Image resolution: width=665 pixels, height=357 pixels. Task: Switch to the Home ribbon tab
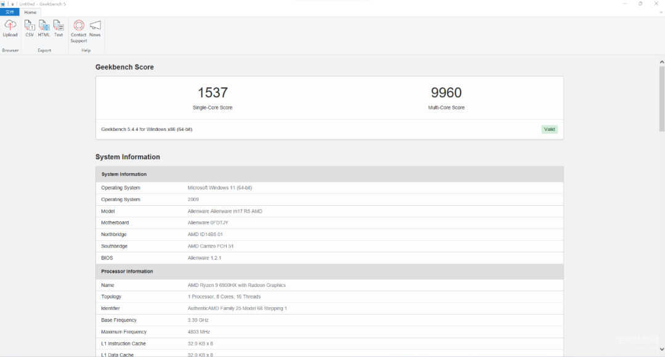tap(30, 12)
